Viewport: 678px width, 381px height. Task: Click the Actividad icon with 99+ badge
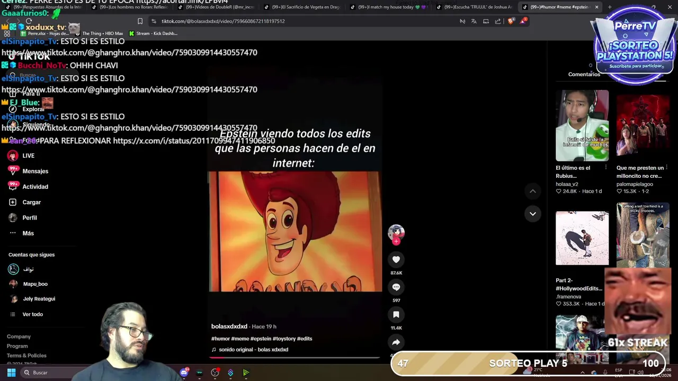point(13,186)
